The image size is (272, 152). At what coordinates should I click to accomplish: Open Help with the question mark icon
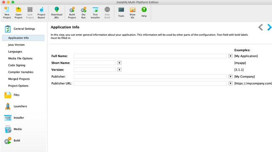click(144, 10)
